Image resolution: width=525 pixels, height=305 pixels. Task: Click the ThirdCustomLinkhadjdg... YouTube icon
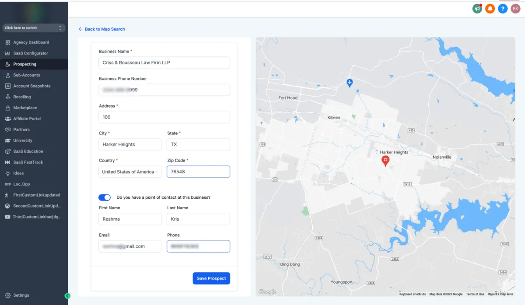pyautogui.click(x=7, y=217)
